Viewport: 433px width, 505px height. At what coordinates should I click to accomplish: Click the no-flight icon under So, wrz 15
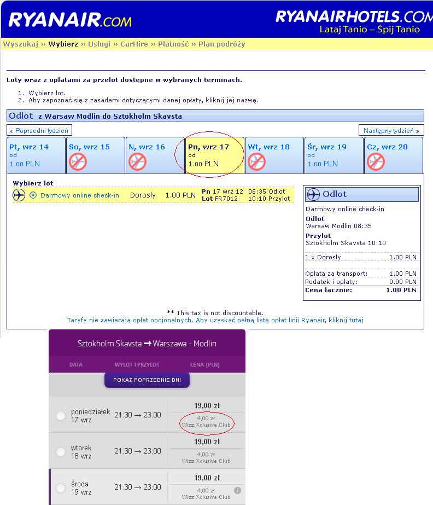point(78,161)
